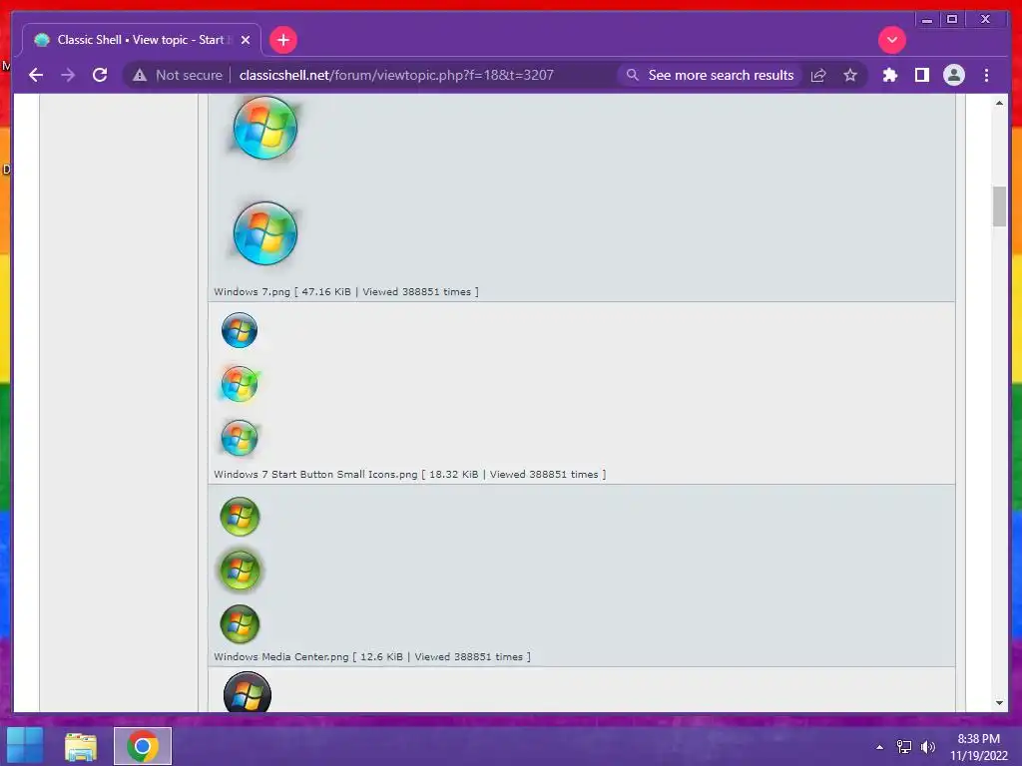Screen dimensions: 1022x766
Task: Open the Windows Start menu
Action: (x=25, y=746)
